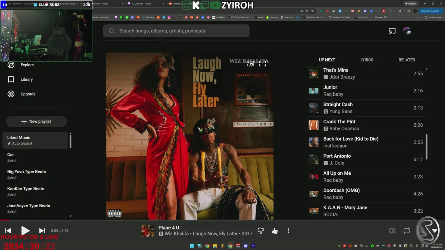Open the Liked Music auto playlist
Screen dimensions: 445x250
click(x=35, y=140)
